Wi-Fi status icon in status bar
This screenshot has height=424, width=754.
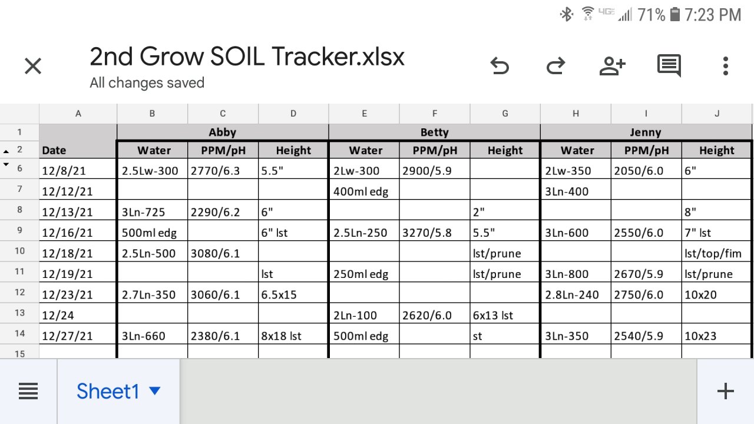(587, 14)
